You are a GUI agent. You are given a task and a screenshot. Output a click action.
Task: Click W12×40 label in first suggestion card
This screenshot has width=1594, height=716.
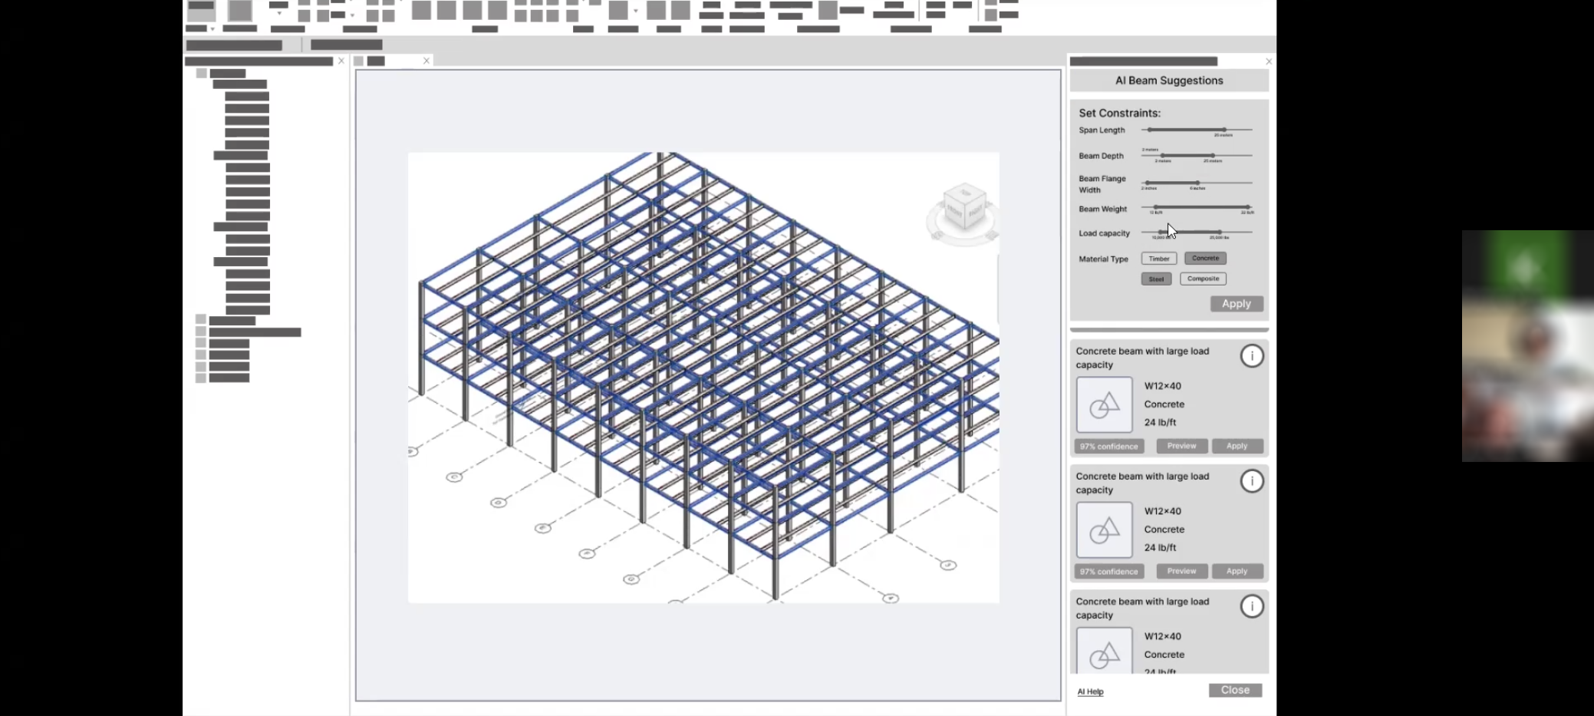1162,386
